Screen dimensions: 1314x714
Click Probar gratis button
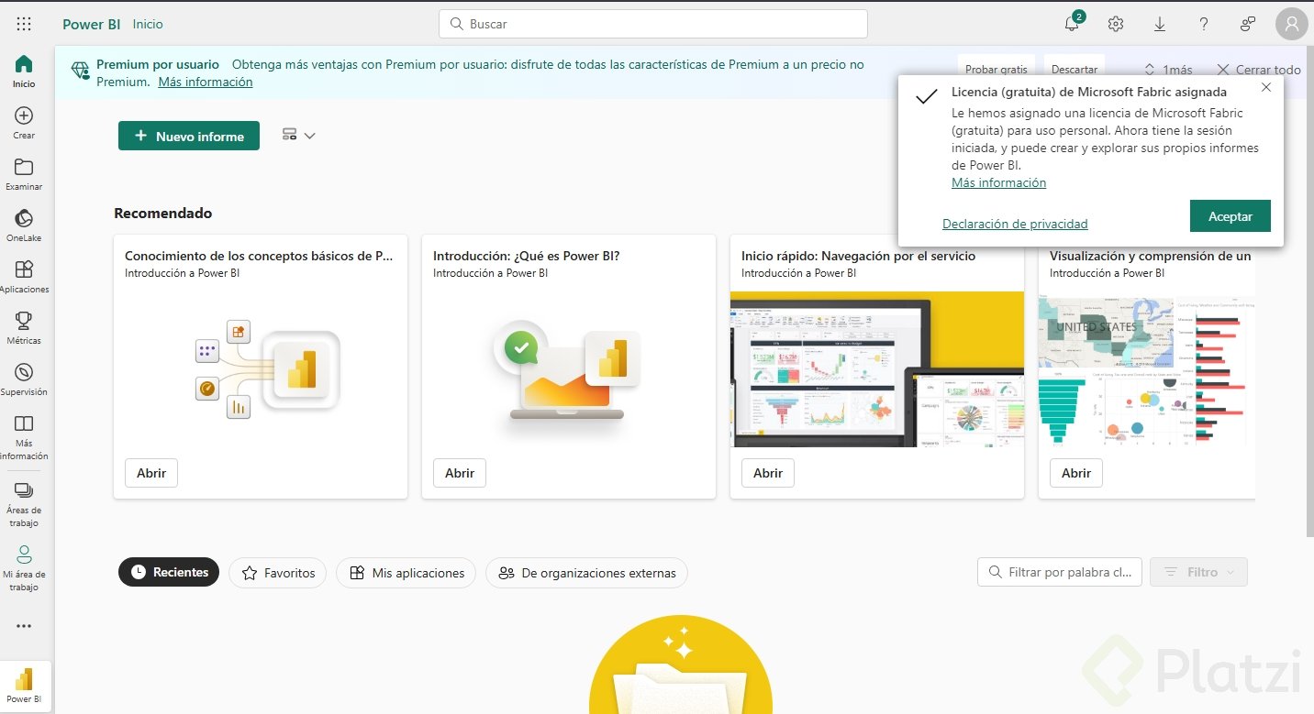tap(997, 69)
